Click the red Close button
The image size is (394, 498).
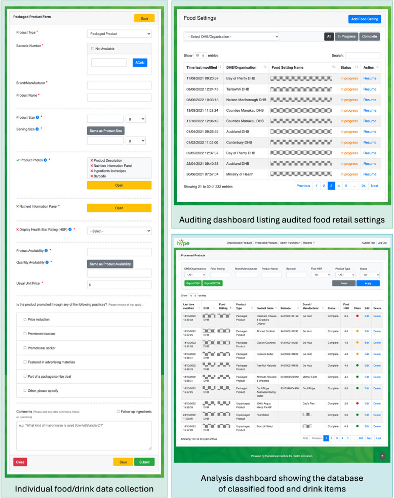[20, 462]
